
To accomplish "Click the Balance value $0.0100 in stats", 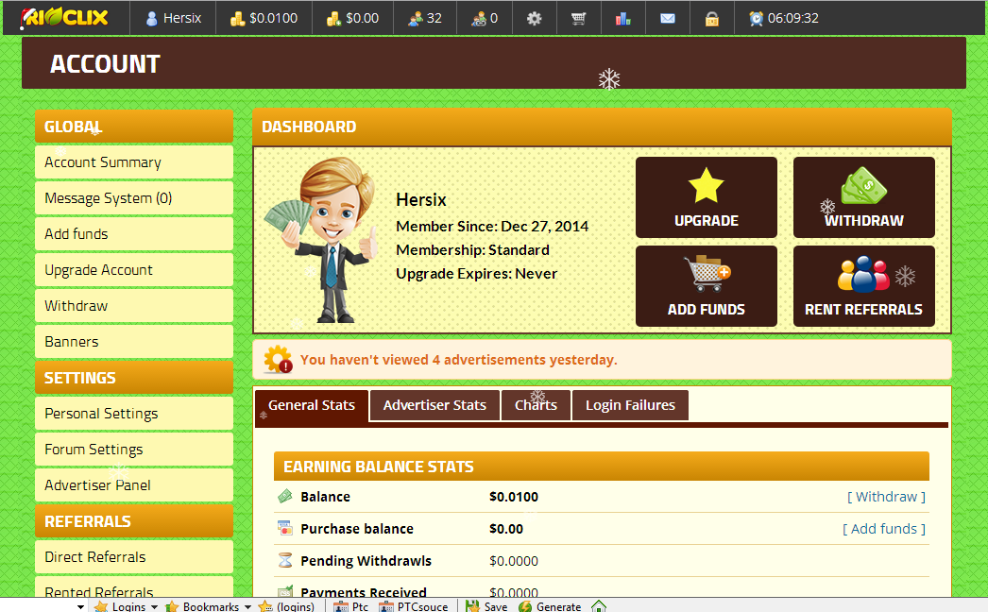I will click(x=514, y=497).
